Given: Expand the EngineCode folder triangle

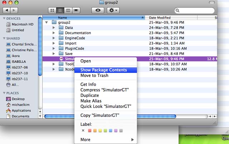Looking at the screenshot, I should point(54,38).
